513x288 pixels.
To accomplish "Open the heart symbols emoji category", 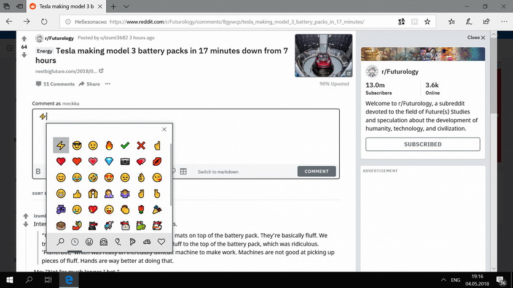I will [x=161, y=241].
